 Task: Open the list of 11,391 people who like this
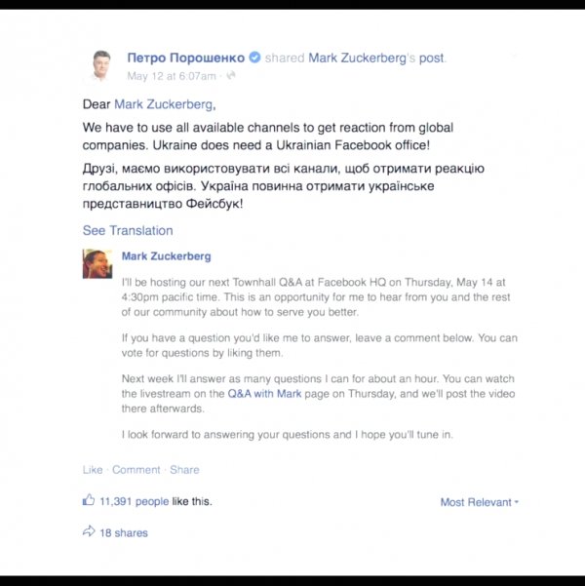135,501
